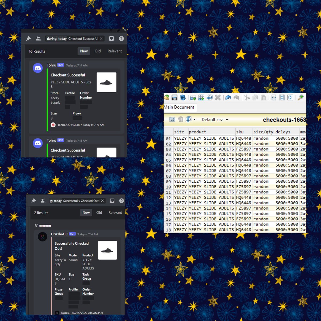Open a CSV file using the folder icon
The image size is (321, 321).
pos(166,98)
